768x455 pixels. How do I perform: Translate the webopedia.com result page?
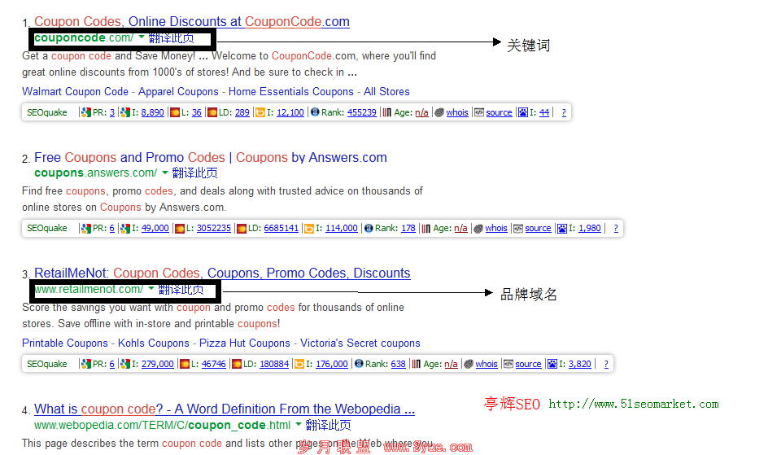tap(328, 425)
